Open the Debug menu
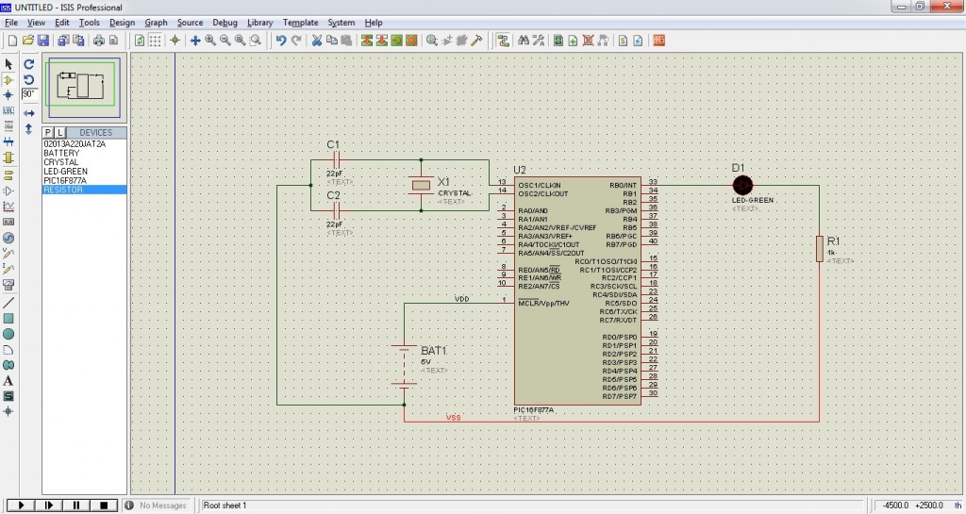 point(225,22)
